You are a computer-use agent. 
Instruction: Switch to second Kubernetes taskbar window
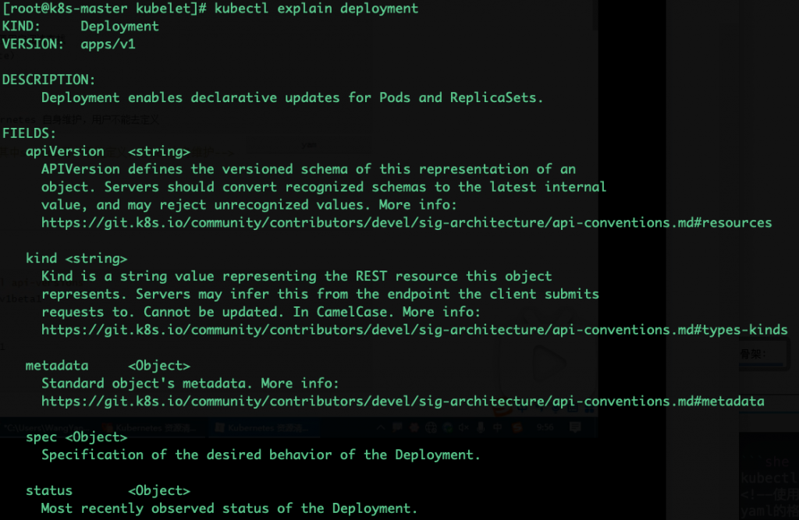click(x=264, y=428)
